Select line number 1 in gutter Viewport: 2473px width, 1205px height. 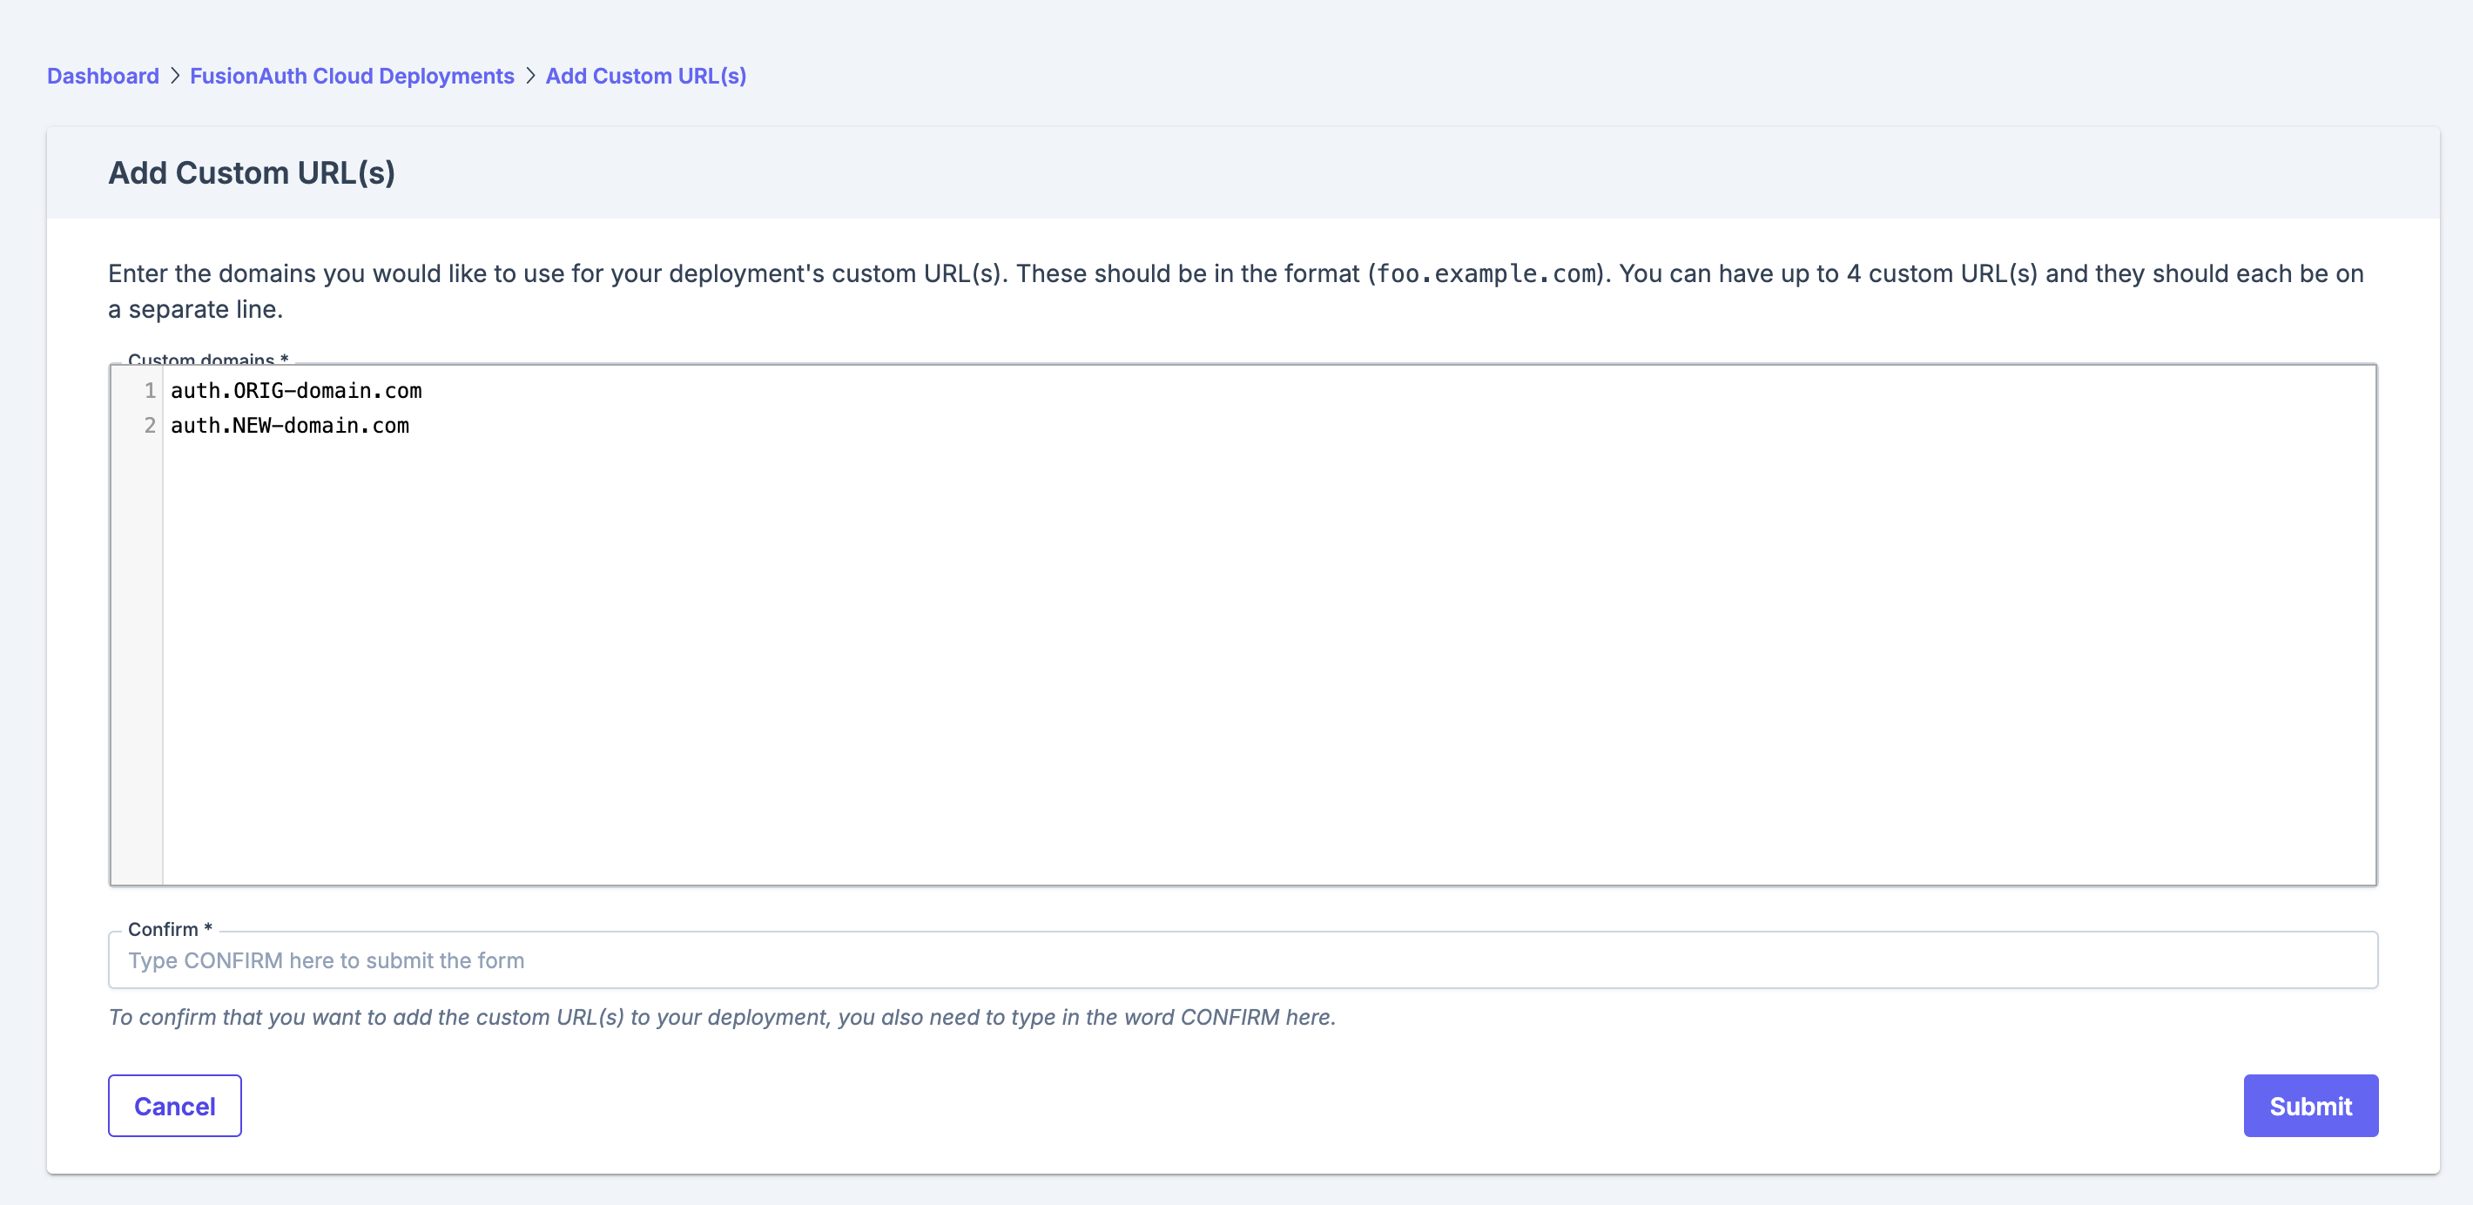150,391
